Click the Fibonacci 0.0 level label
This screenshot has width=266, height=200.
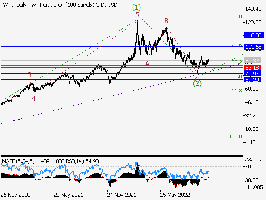click(x=238, y=17)
